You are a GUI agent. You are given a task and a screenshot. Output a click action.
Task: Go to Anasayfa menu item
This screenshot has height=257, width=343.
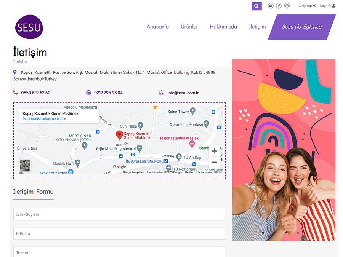[158, 27]
